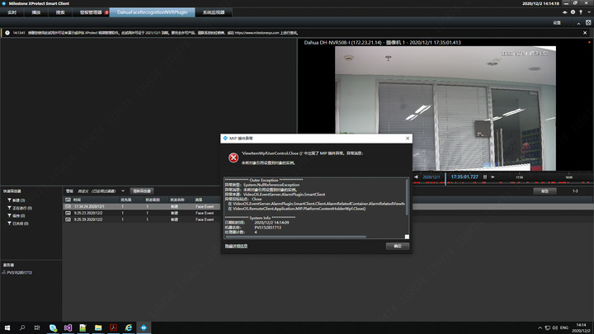The width and height of the screenshot is (594, 334).
Task: Click the 清除筛选器 button above alarm list
Action: pyautogui.click(x=142, y=191)
